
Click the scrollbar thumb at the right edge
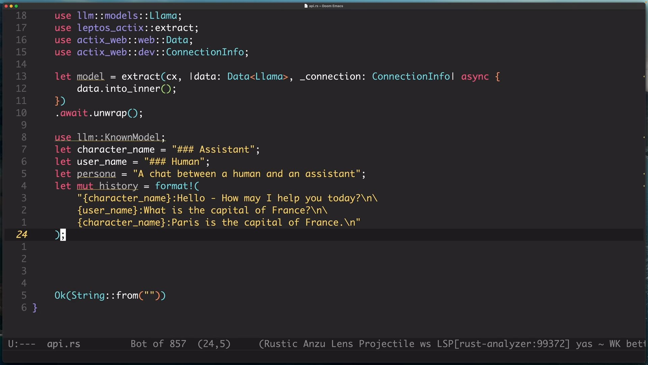tap(646, 51)
